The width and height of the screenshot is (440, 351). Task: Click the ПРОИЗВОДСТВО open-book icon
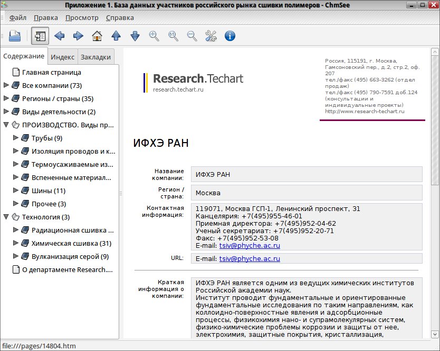coord(15,125)
